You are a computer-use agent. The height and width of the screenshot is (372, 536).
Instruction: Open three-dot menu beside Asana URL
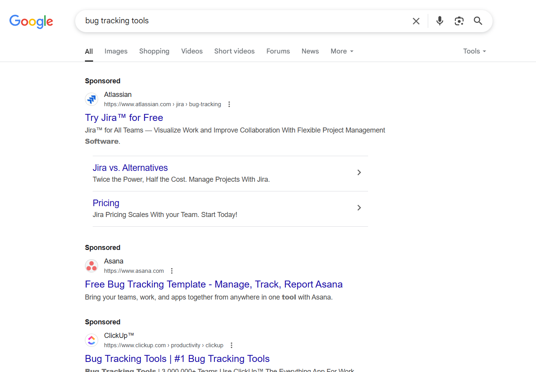(172, 271)
